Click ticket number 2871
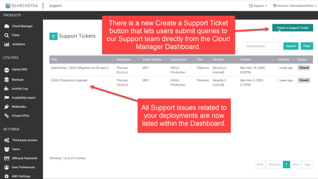 [146, 68]
